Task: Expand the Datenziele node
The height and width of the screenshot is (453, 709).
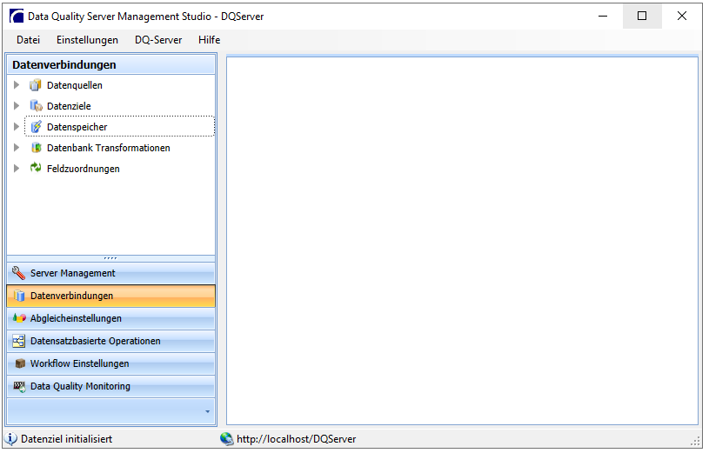Action: coord(17,106)
